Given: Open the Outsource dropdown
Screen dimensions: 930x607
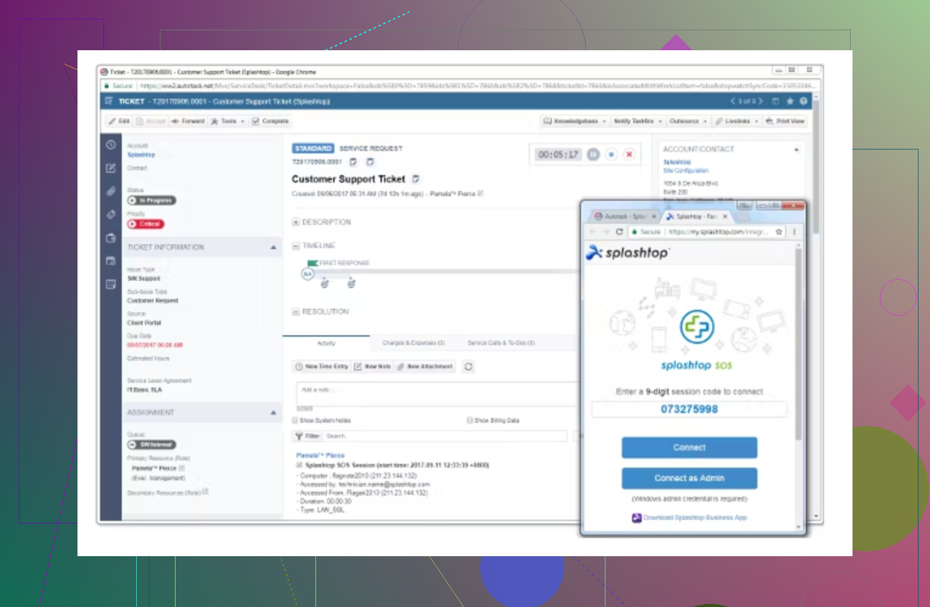Looking at the screenshot, I should click(688, 121).
